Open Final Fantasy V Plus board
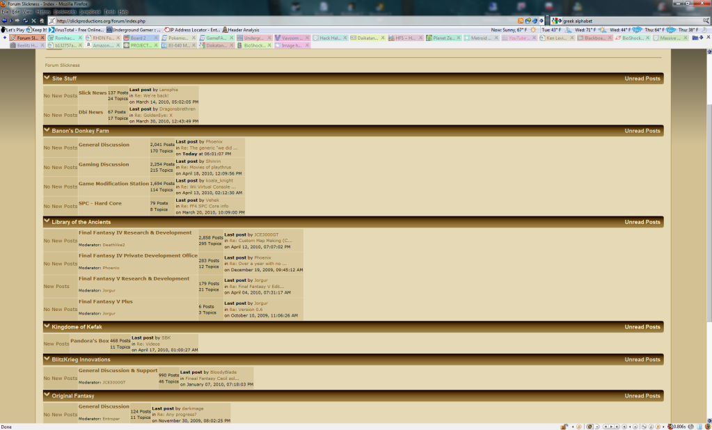The height and width of the screenshot is (430, 712). (x=105, y=301)
